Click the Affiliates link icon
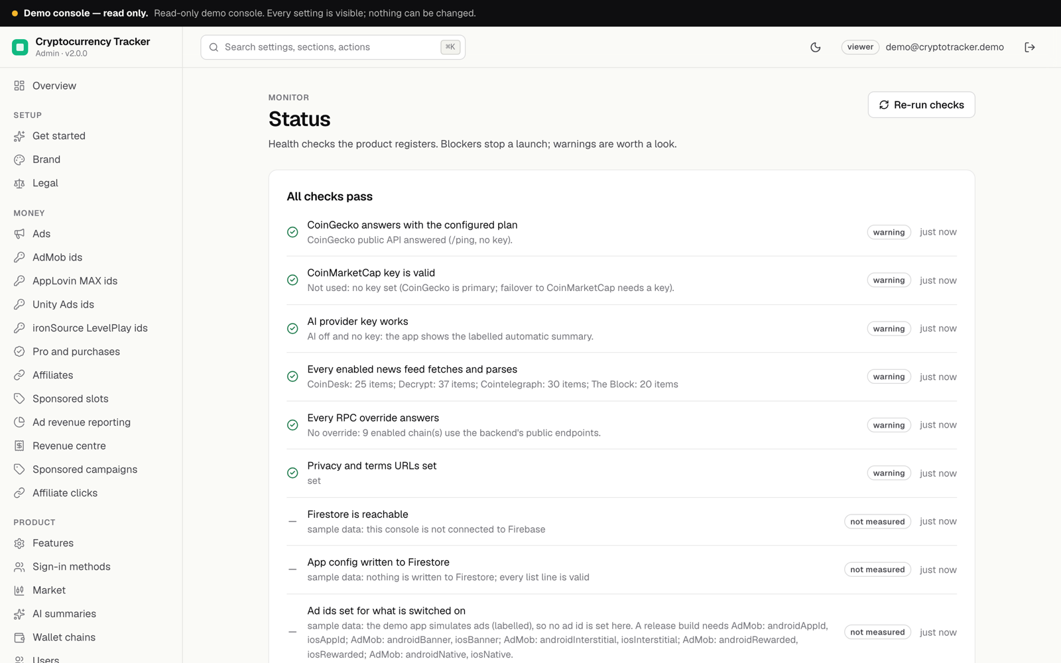The width and height of the screenshot is (1061, 663). tap(19, 375)
